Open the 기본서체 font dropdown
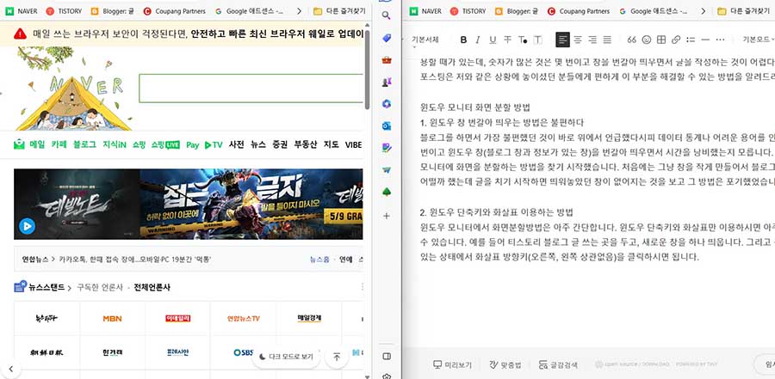 click(x=427, y=40)
